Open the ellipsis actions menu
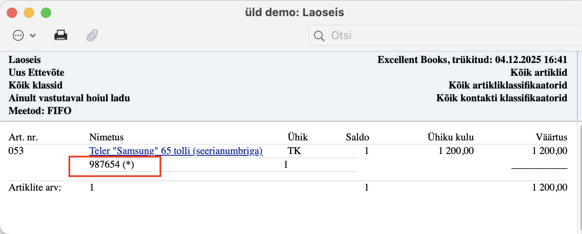The width and height of the screenshot is (582, 234). (x=18, y=36)
